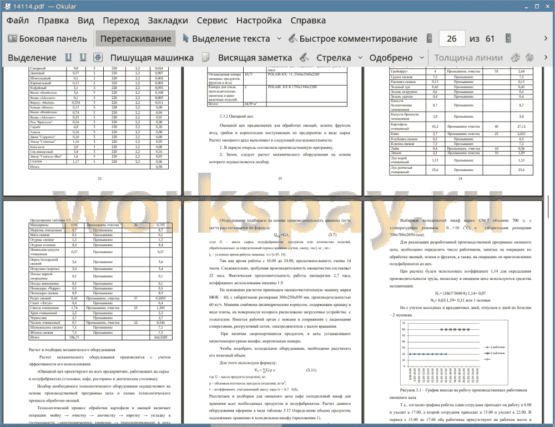
Task: Open the Закладки menu
Action: [168, 21]
